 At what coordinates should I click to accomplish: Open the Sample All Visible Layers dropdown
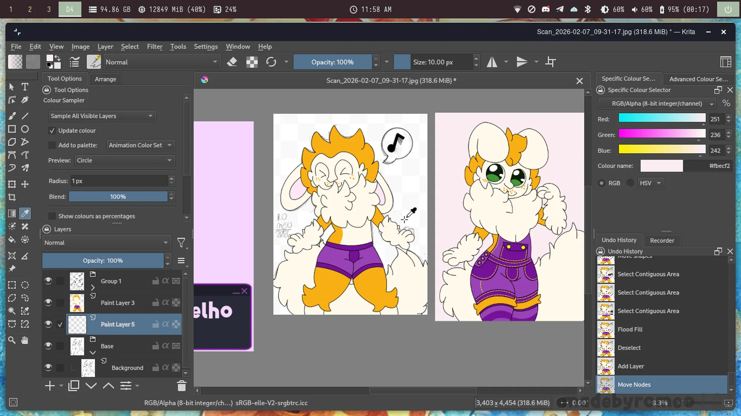tap(102, 116)
